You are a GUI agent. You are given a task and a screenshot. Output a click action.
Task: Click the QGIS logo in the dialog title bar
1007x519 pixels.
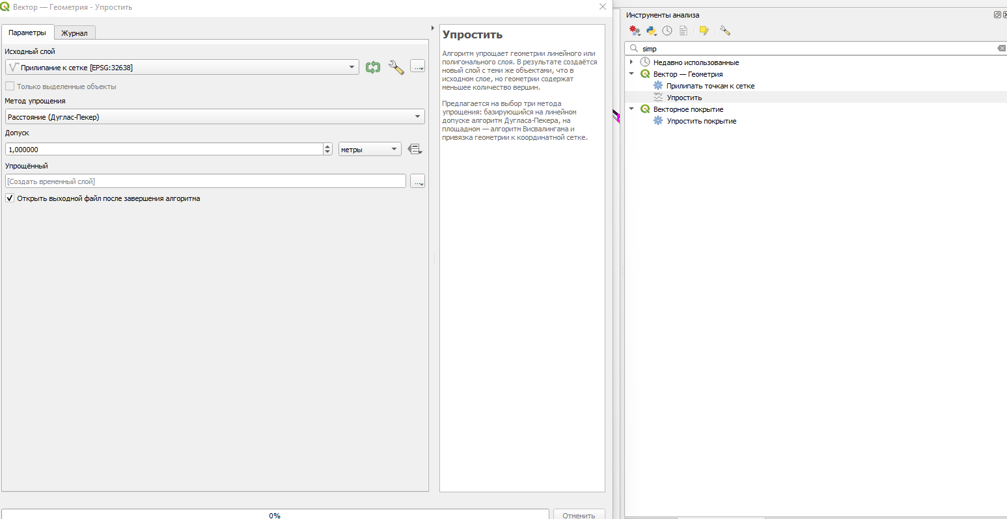(5, 7)
